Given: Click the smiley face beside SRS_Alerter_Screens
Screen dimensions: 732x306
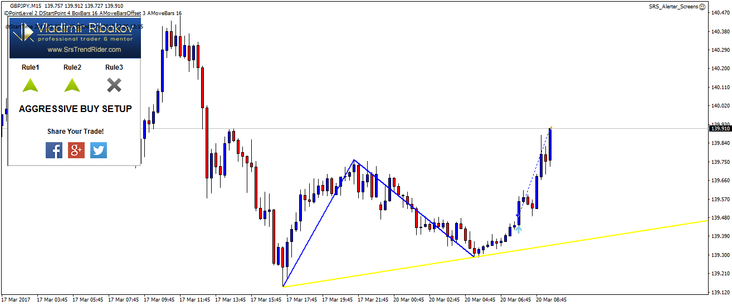Looking at the screenshot, I should point(702,7).
